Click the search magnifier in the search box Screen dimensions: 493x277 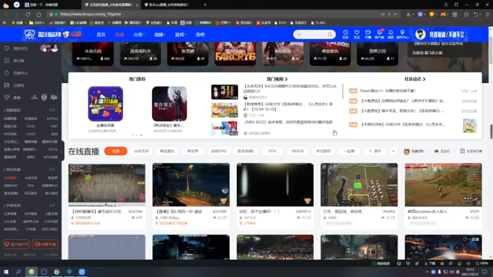click(x=330, y=34)
